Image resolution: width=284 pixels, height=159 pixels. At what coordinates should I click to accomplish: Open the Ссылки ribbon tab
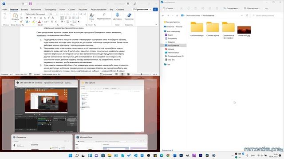pyautogui.click(x=72, y=9)
